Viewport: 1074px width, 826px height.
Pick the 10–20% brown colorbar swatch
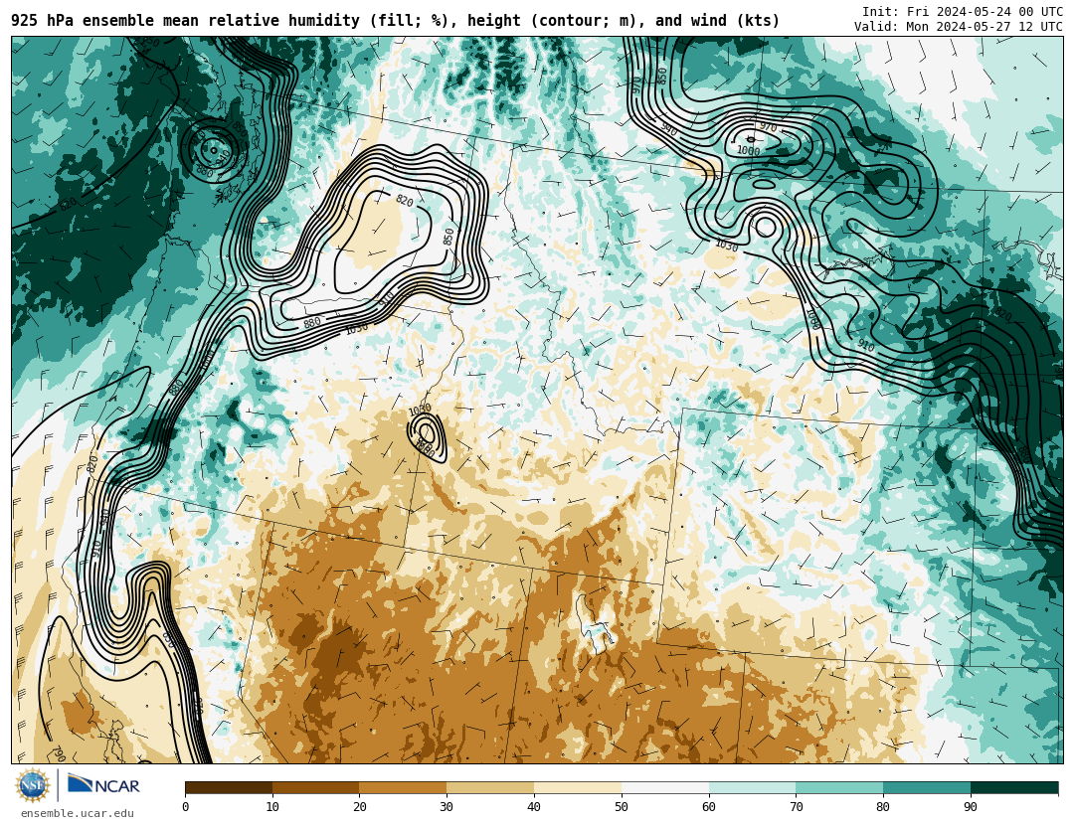pyautogui.click(x=316, y=788)
